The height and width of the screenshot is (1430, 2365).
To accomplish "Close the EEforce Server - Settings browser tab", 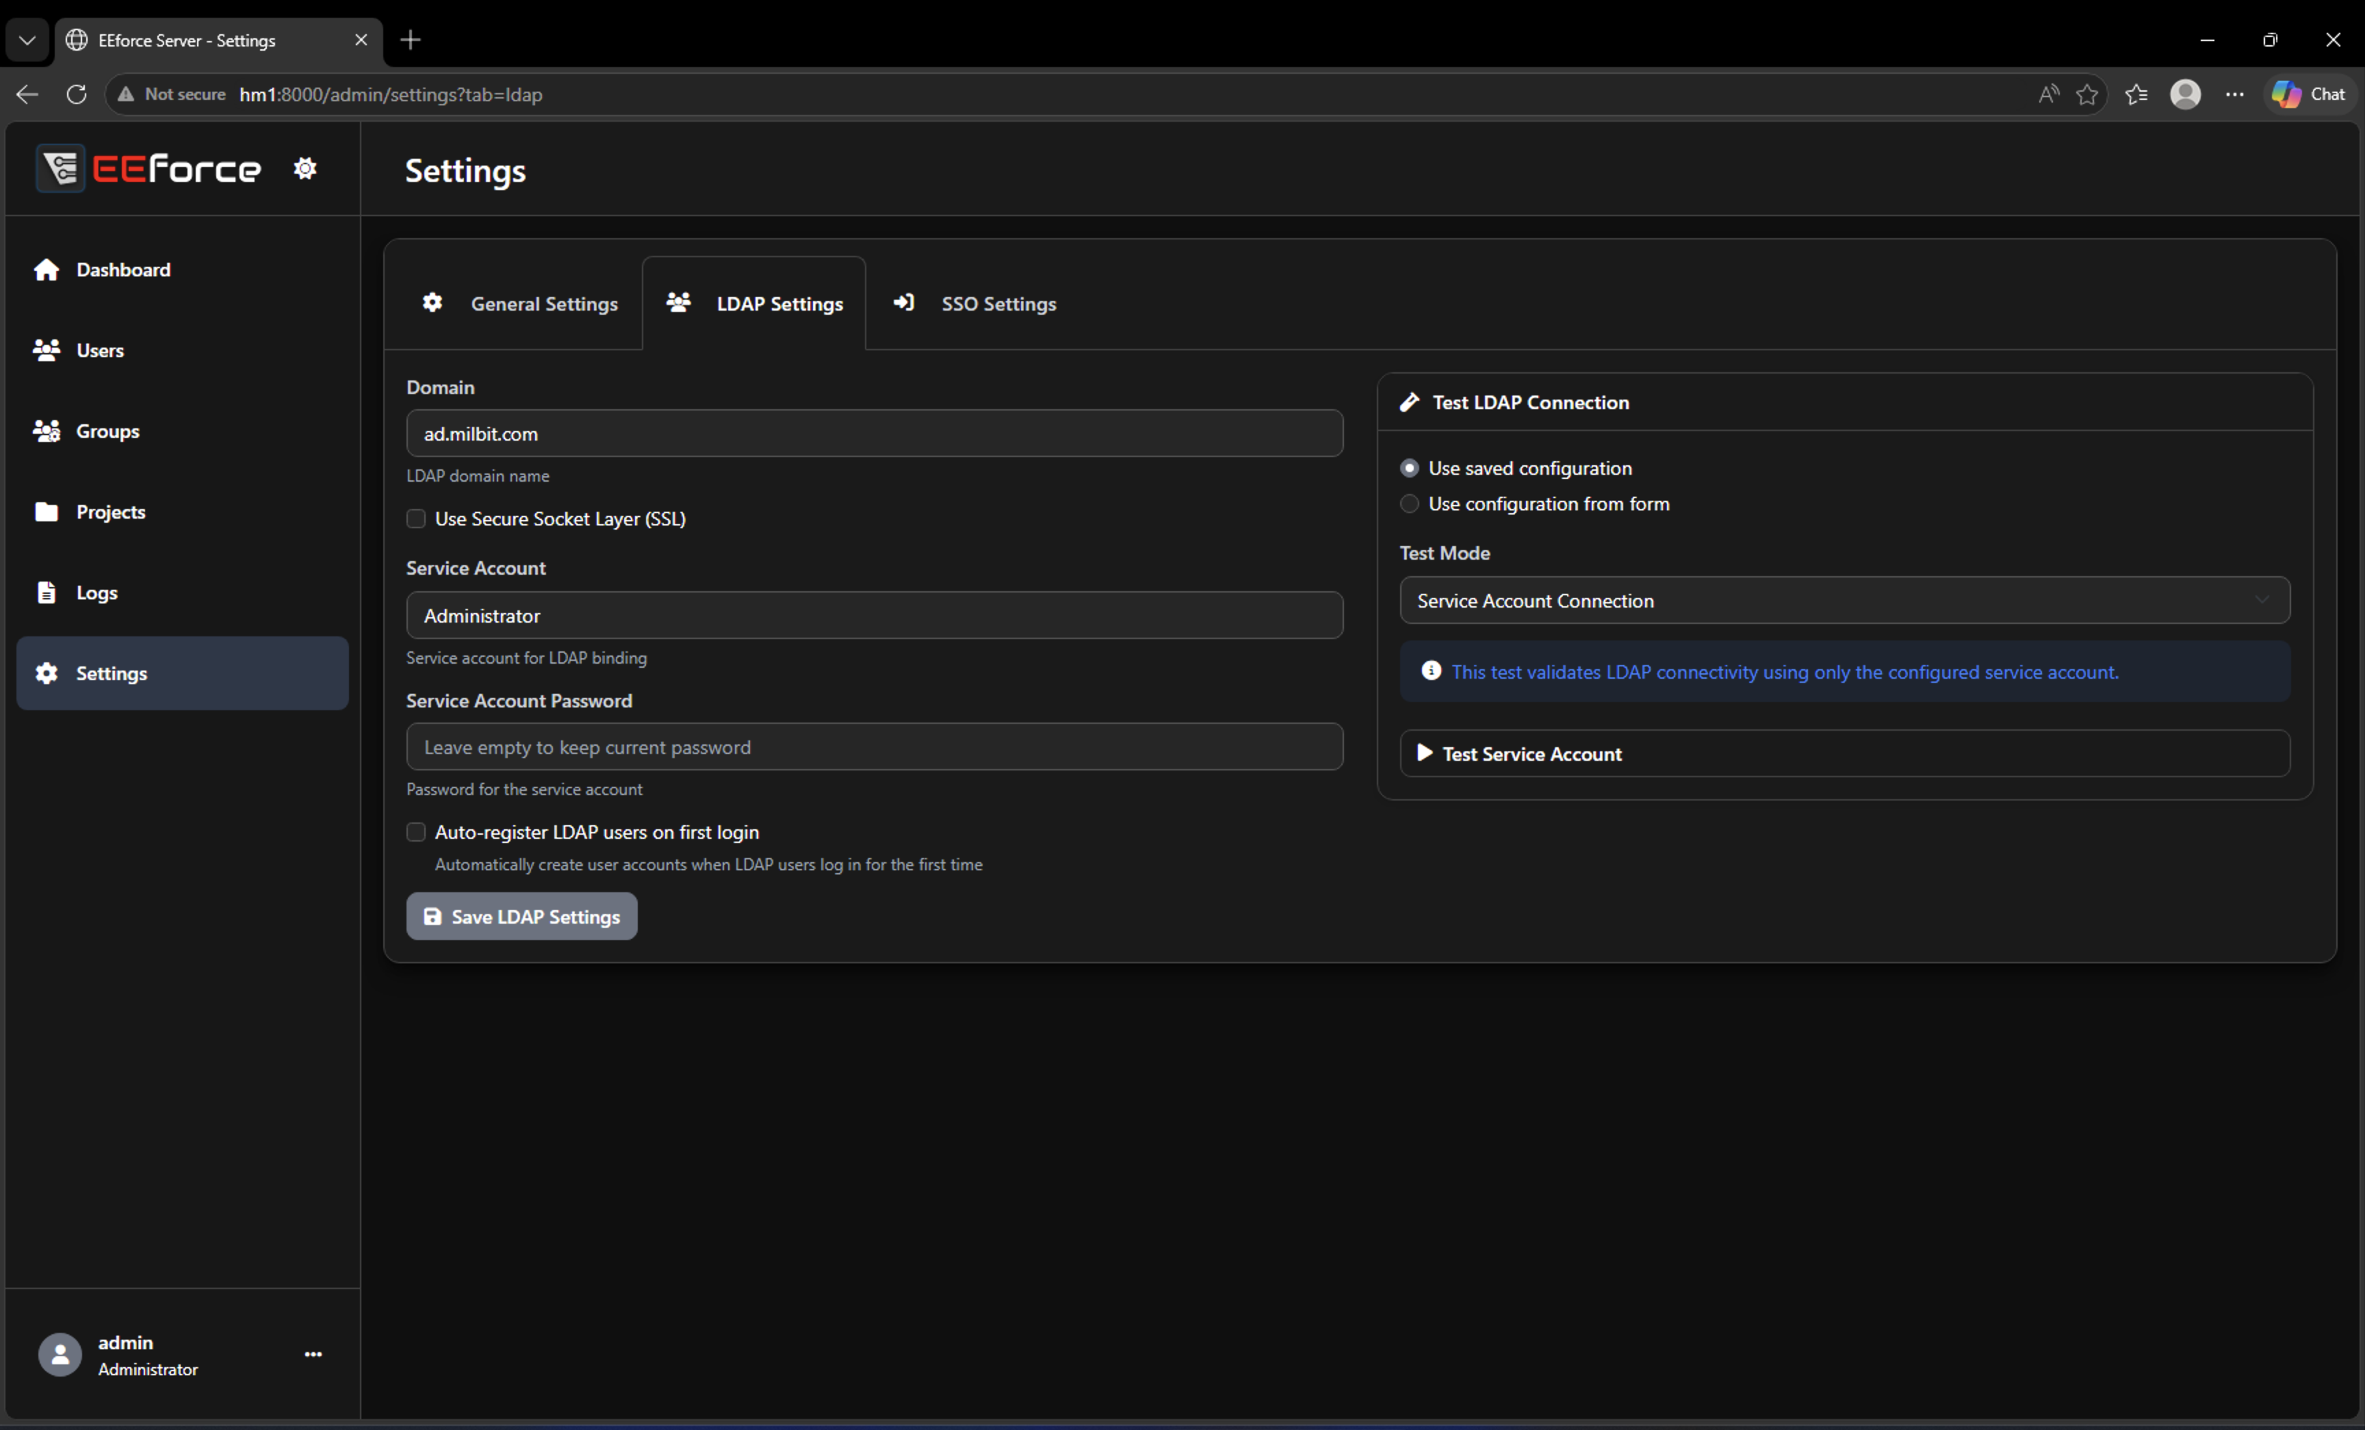I will point(361,40).
